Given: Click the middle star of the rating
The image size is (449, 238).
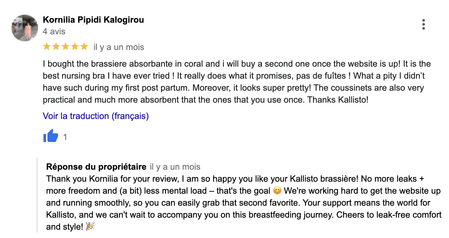Looking at the screenshot, I should pos(65,47).
